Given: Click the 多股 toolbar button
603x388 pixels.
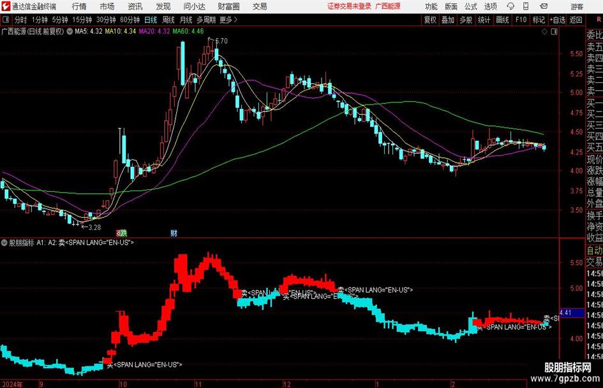Looking at the screenshot, I should (x=466, y=20).
